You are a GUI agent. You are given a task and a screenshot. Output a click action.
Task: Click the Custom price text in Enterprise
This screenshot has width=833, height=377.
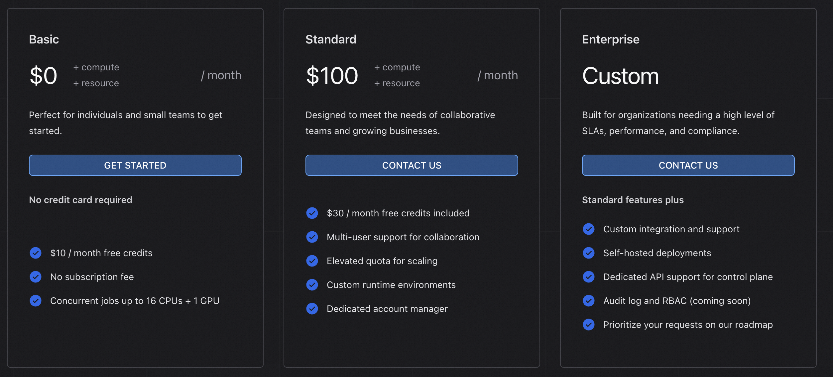[620, 76]
